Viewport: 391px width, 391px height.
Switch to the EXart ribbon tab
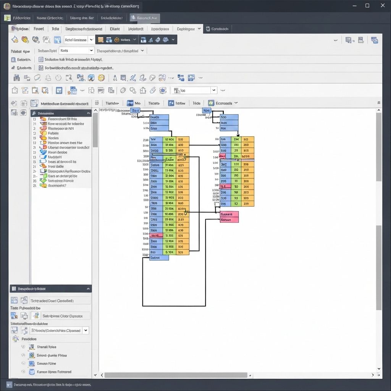[115, 29]
